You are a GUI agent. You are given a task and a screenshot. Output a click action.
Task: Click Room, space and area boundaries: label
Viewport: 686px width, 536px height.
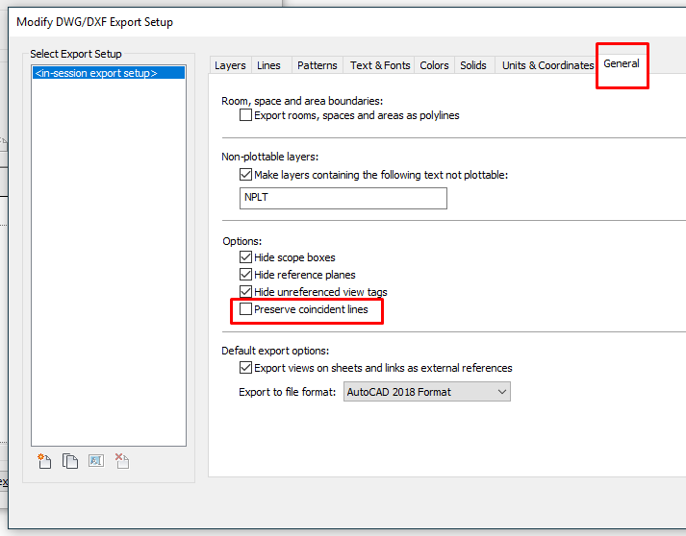tap(302, 101)
